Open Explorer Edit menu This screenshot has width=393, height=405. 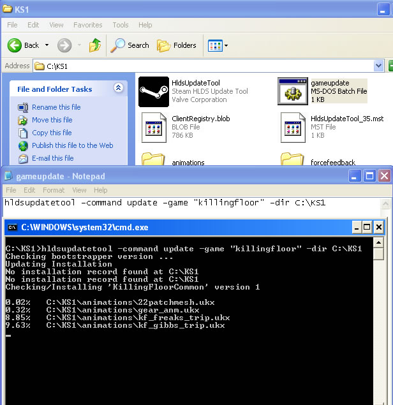[x=33, y=25]
